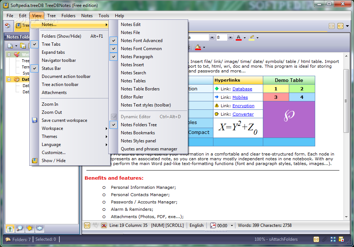Screen dimensions: 354x247
Task: Click the alarm timer icon beside 00:00
Action: pos(213,225)
